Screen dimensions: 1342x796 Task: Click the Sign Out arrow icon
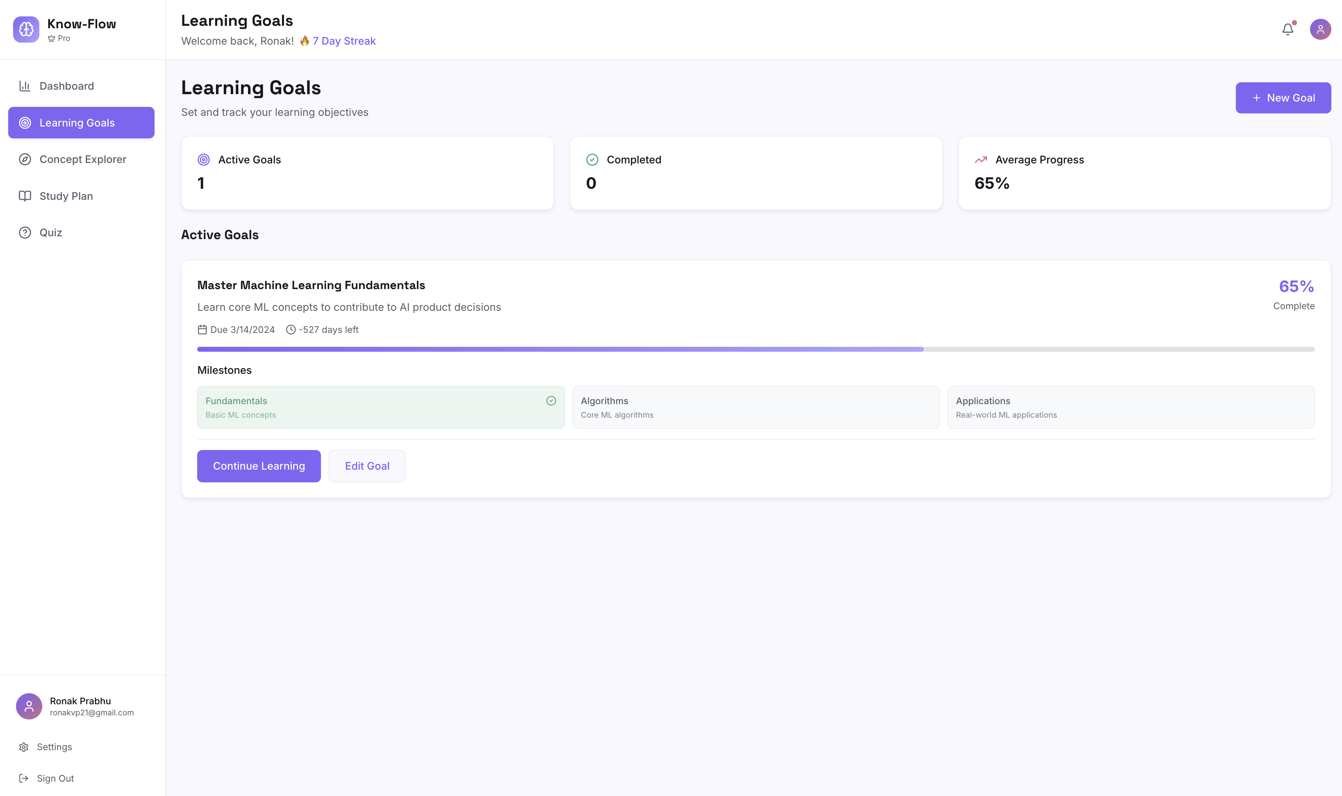coord(24,778)
